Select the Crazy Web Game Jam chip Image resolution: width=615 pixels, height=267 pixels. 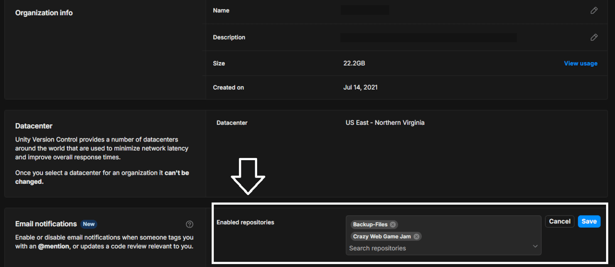pyautogui.click(x=383, y=236)
